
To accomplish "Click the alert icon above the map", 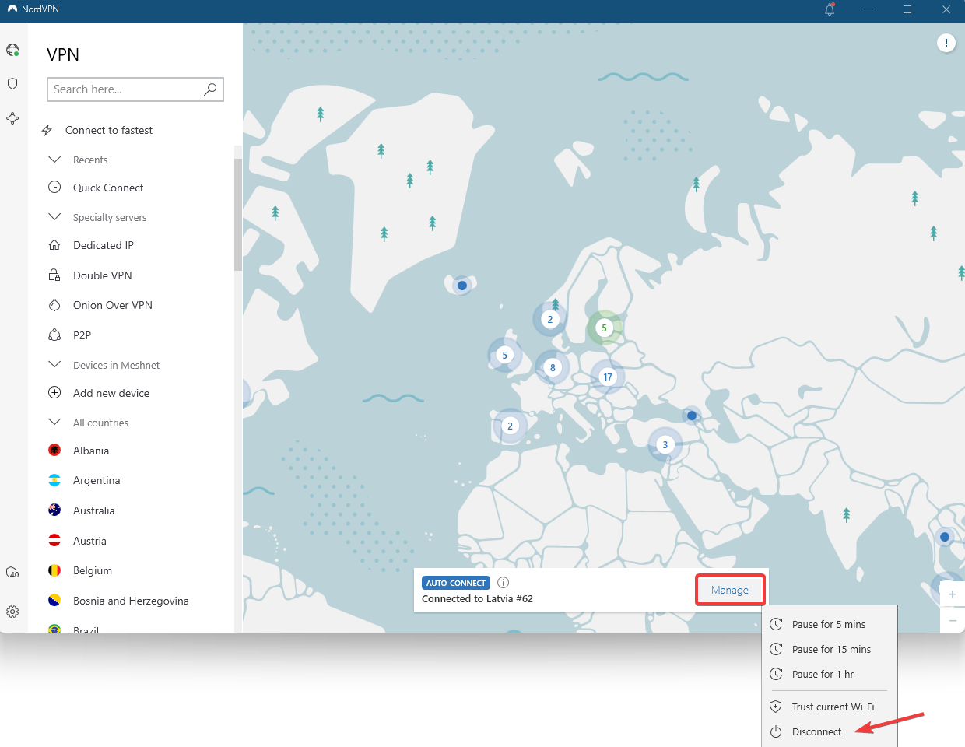I will tap(946, 43).
